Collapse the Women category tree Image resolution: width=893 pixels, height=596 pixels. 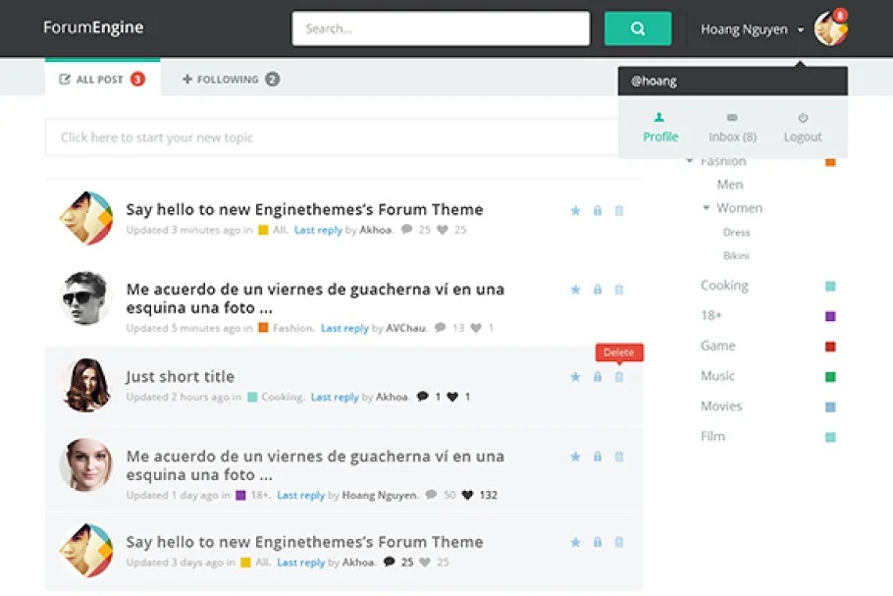[707, 208]
